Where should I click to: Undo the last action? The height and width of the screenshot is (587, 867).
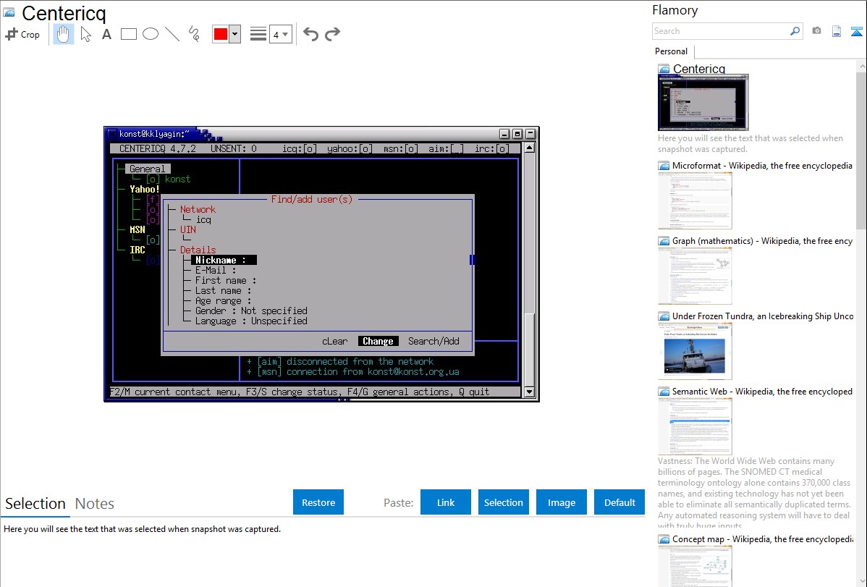click(310, 34)
